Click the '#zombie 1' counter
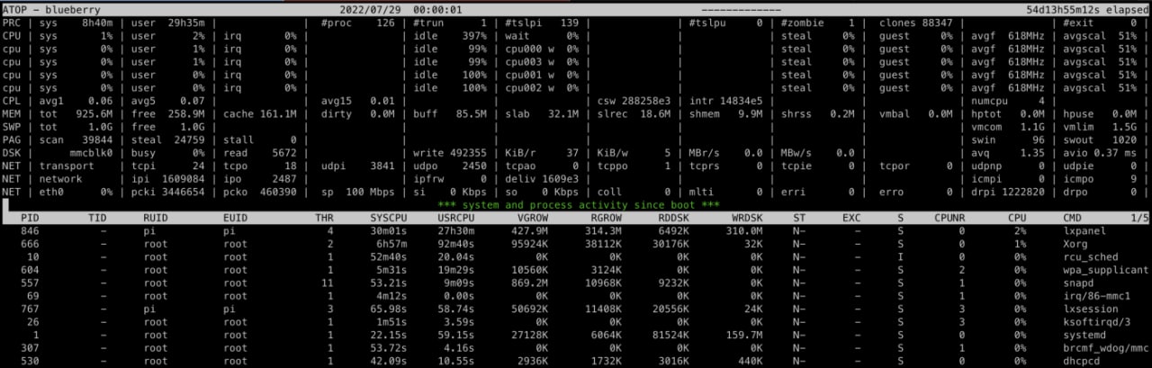 (x=818, y=22)
